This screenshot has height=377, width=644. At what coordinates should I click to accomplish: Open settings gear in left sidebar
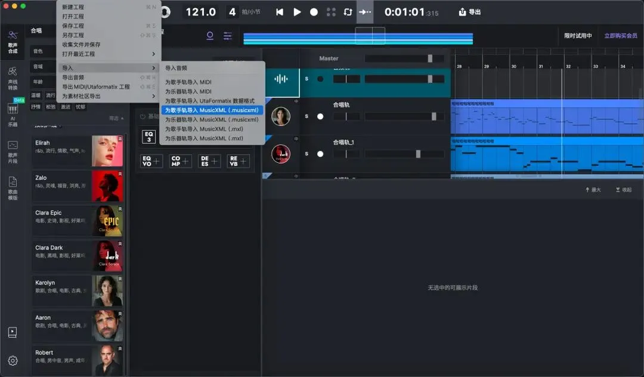13,360
